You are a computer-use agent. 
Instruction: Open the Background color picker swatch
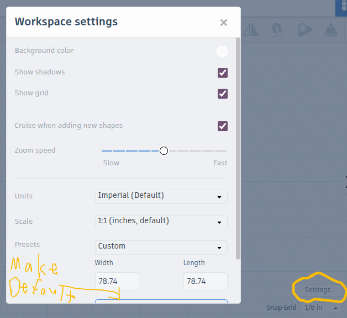pyautogui.click(x=222, y=51)
